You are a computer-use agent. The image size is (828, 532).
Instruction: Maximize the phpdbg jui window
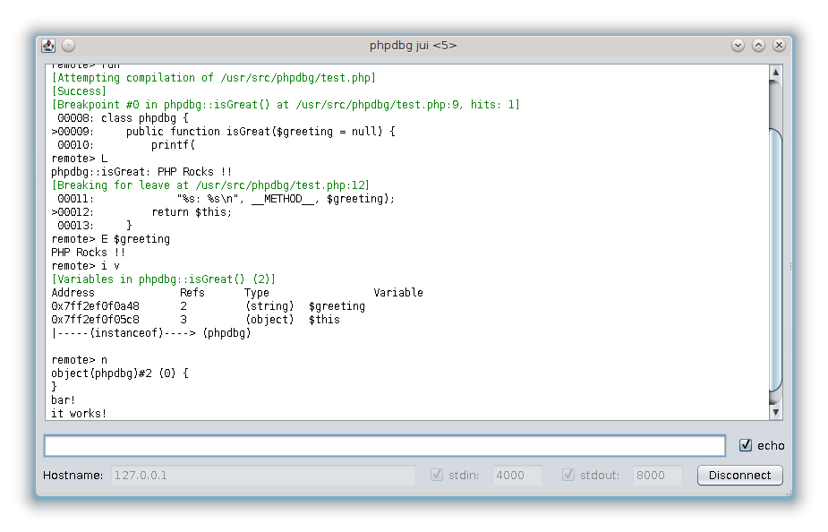pos(758,46)
